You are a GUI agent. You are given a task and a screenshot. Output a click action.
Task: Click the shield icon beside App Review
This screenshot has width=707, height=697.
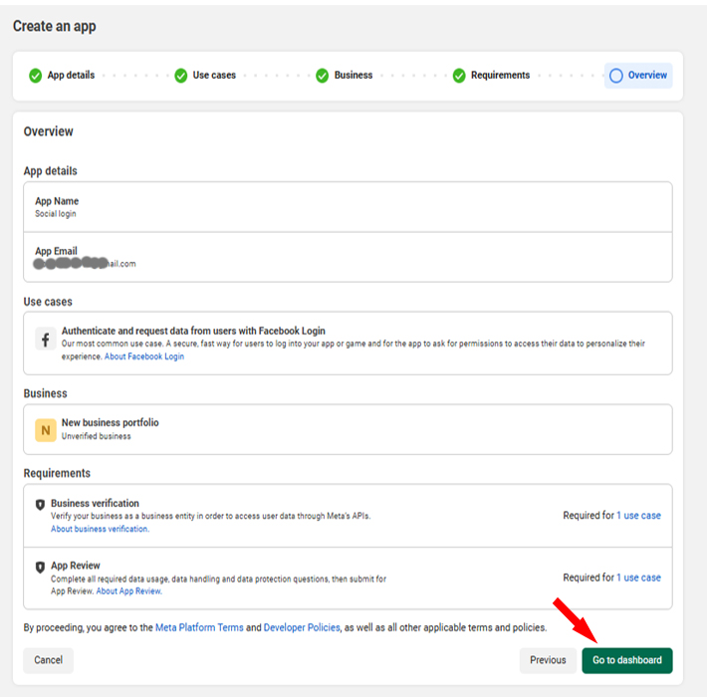pos(40,567)
